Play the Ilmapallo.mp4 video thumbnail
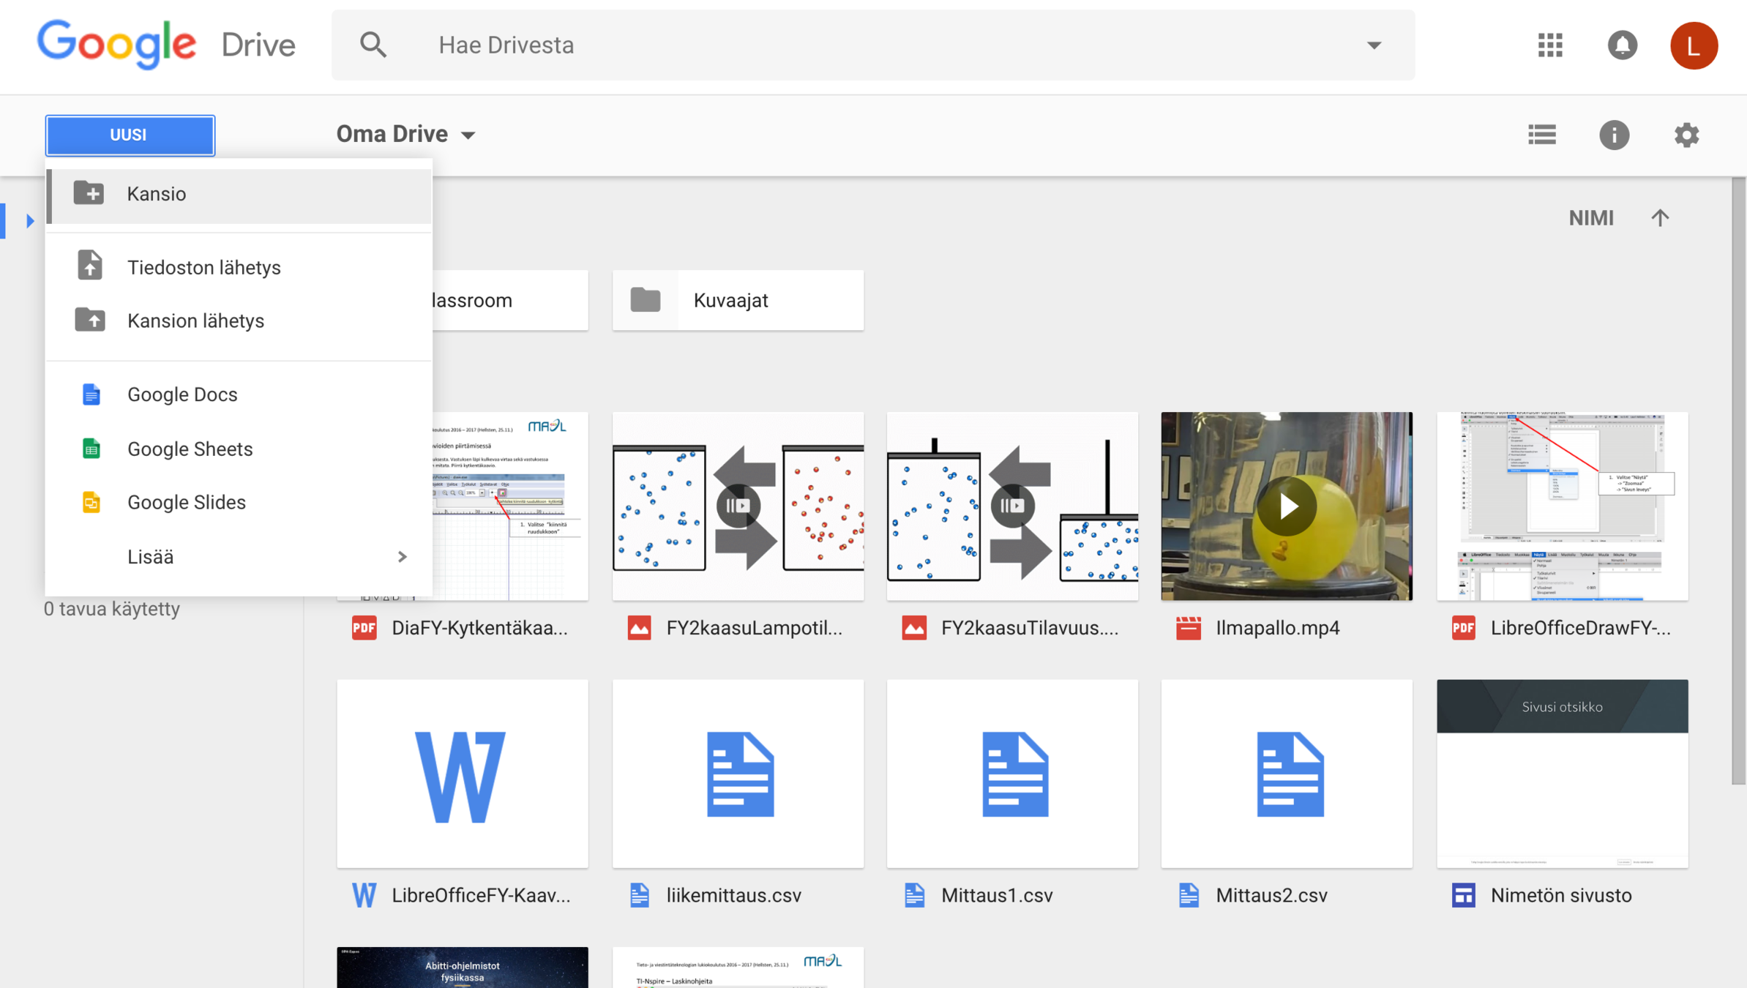This screenshot has width=1747, height=988. pos(1287,506)
